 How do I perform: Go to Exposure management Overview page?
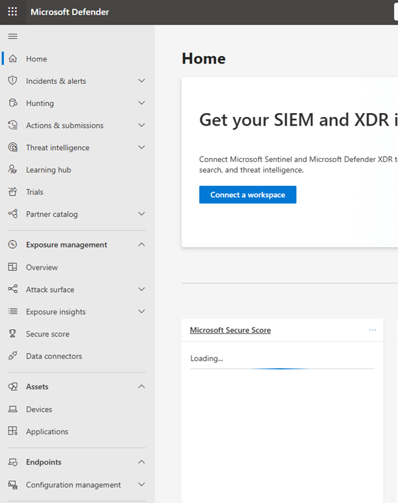click(42, 267)
